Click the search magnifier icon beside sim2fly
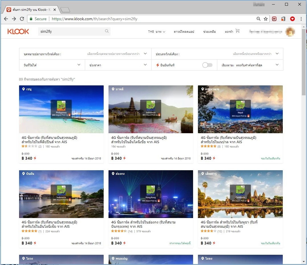Viewport: 307px width, 265px height. [107, 31]
